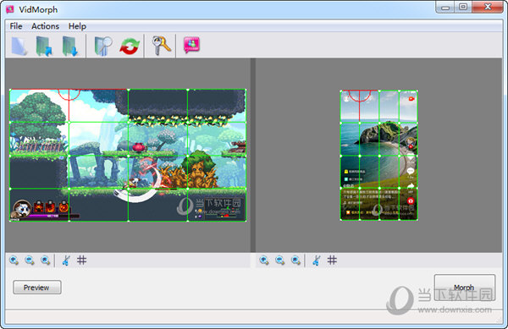The image size is (508, 329).
Task: Click the new project folder icon
Action: [19, 46]
